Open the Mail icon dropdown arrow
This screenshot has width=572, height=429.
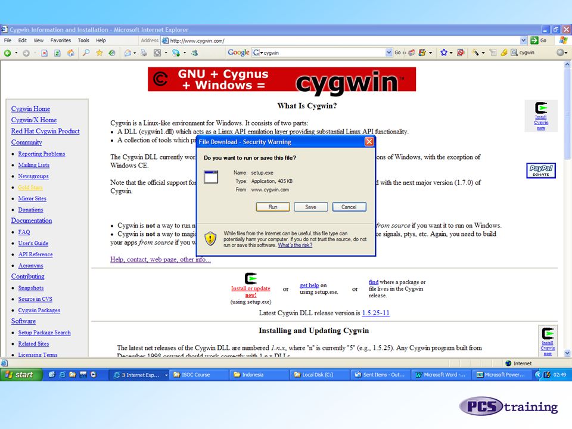pos(135,53)
